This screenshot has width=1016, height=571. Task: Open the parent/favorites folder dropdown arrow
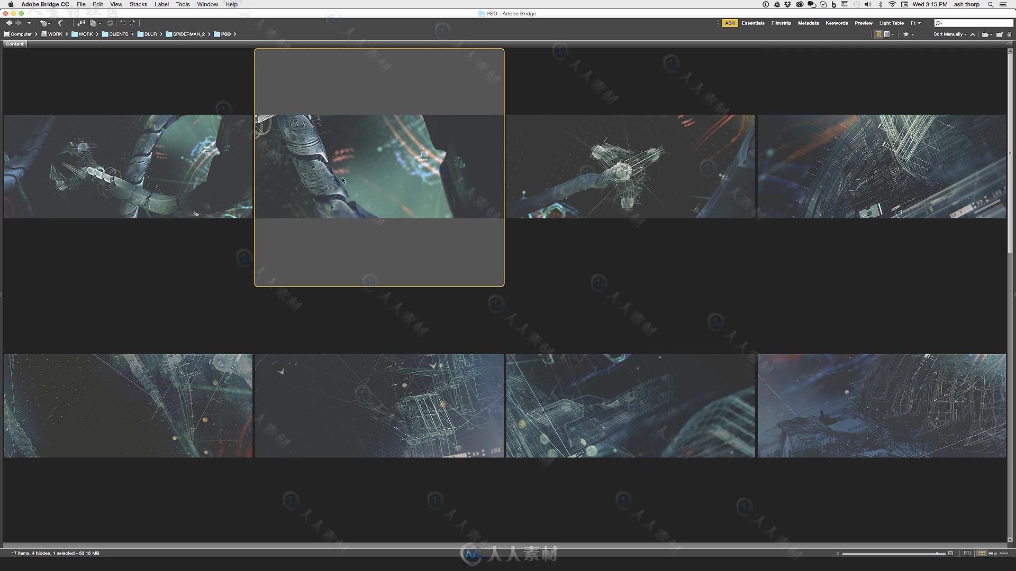[29, 23]
